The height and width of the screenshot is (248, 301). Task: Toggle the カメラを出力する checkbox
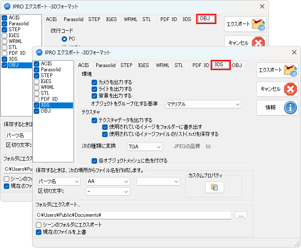[x=94, y=83]
